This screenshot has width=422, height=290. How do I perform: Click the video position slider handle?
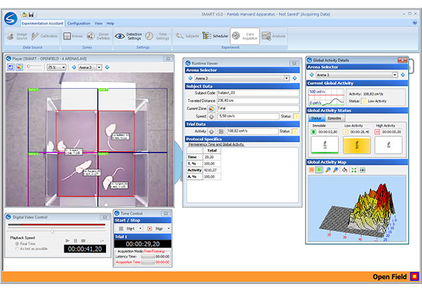[52, 231]
